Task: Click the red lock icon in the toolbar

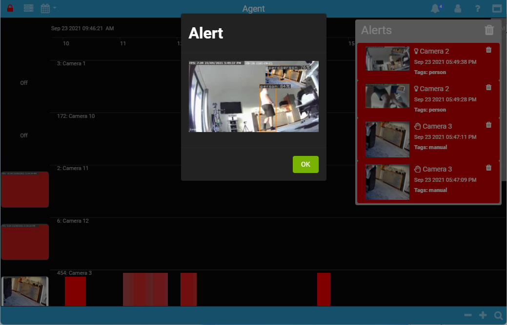Action: [10, 8]
